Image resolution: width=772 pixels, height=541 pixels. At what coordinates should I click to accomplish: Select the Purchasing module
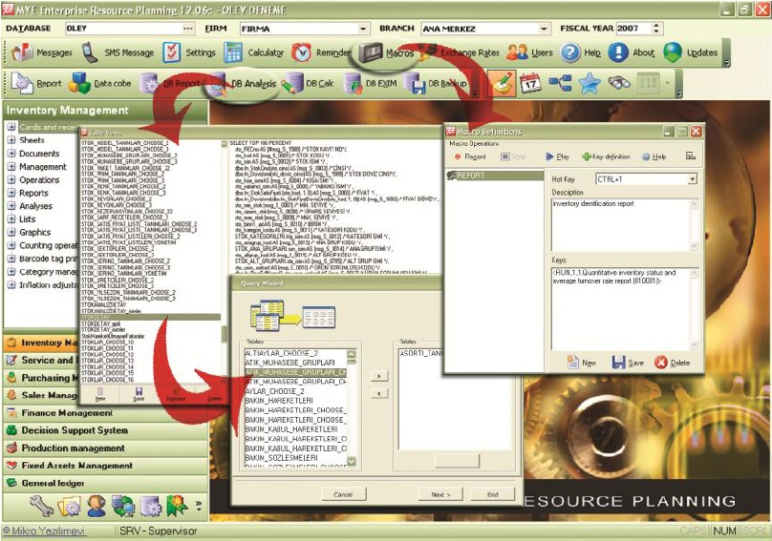[42, 378]
